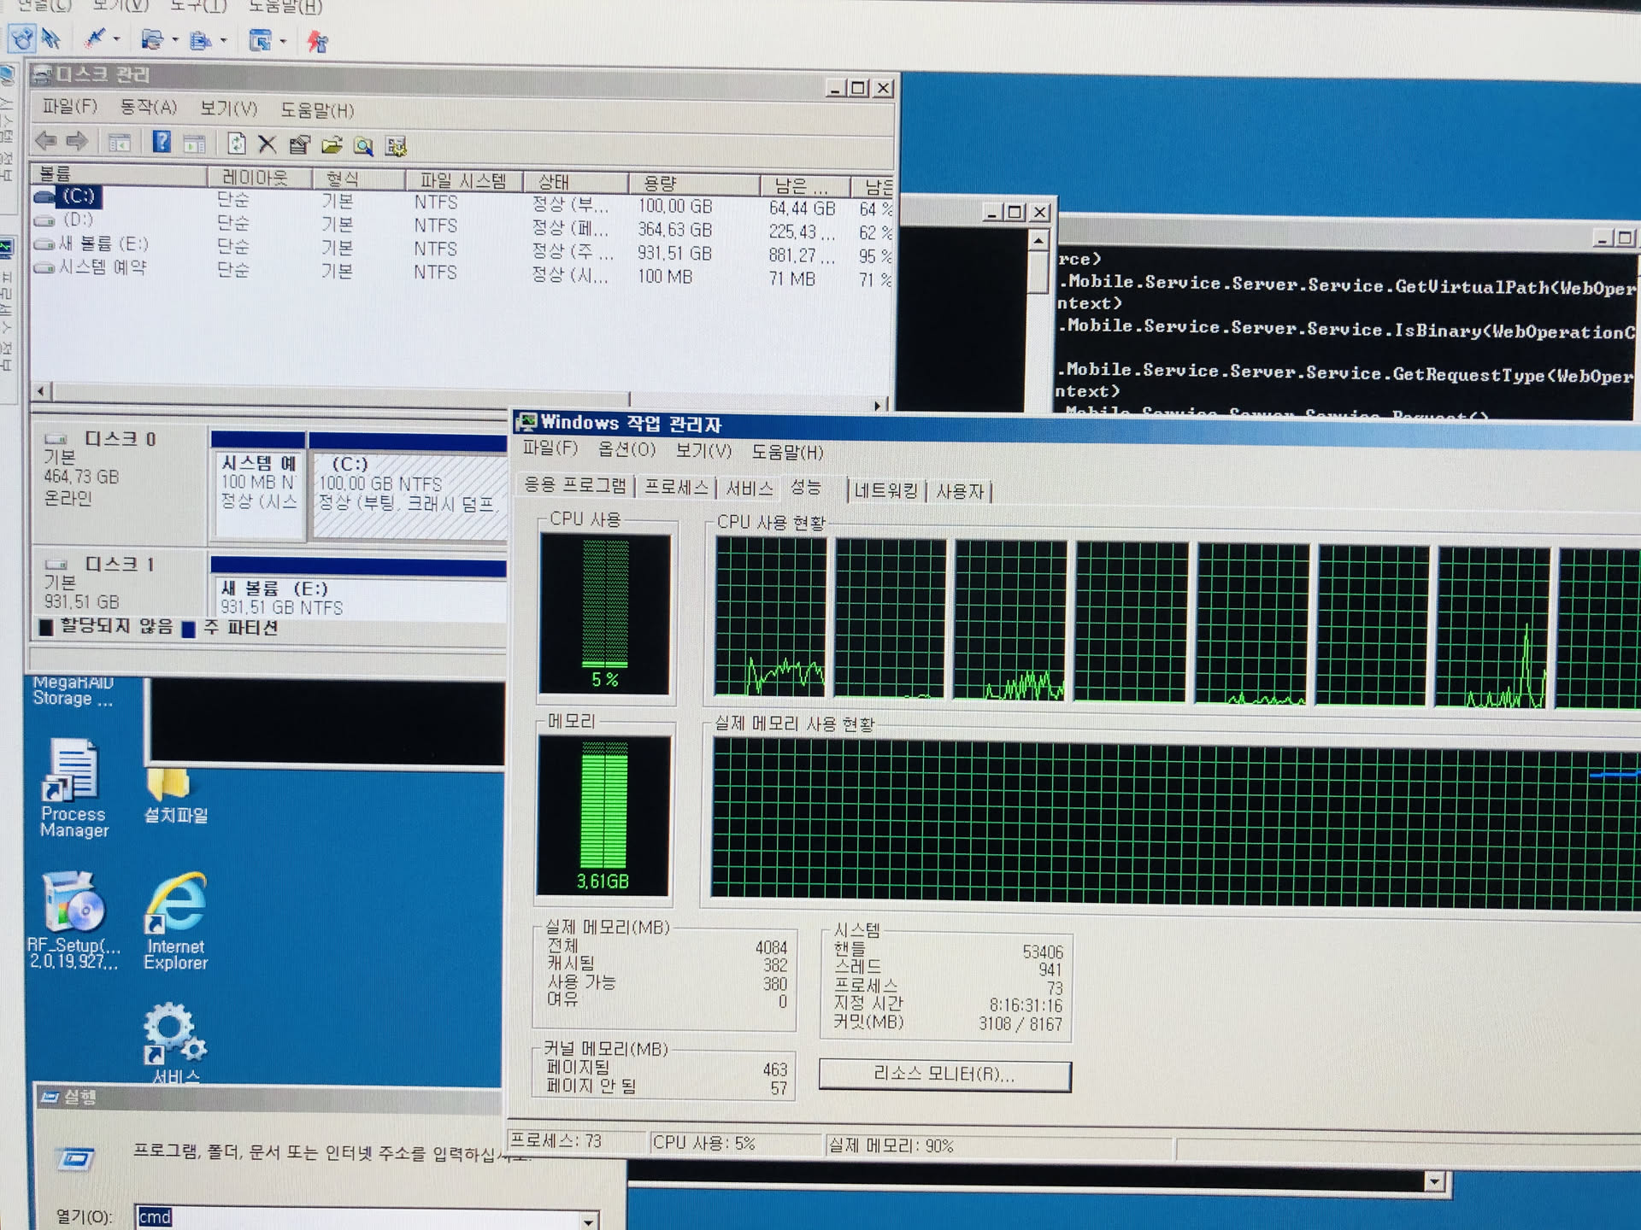Click the Help question-mark icon in Disk Management
This screenshot has width=1641, height=1230.
(162, 142)
